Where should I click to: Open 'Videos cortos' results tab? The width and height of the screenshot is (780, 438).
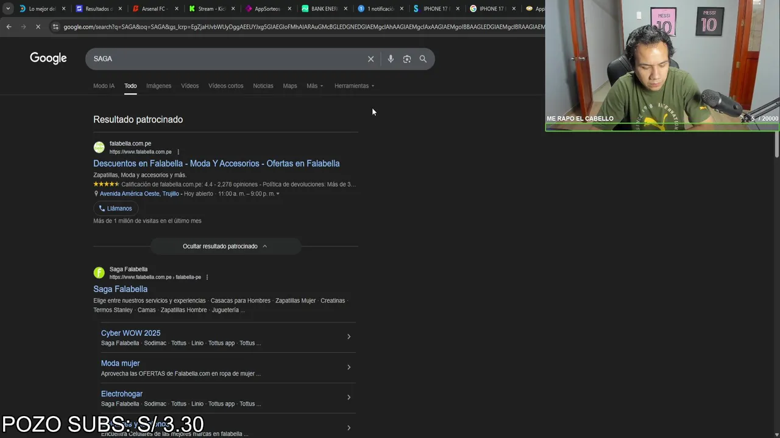[x=225, y=86]
